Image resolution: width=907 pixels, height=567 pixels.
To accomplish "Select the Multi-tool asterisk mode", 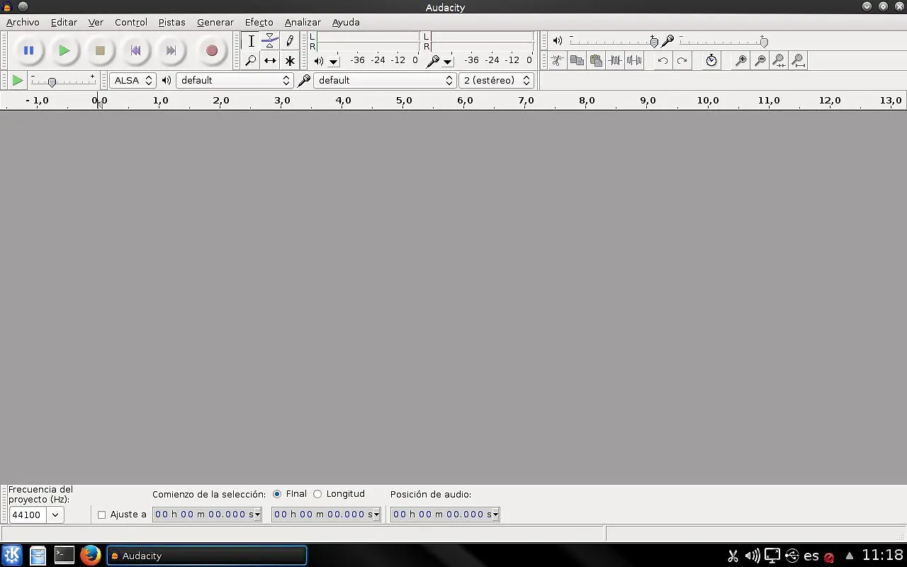I will [289, 61].
